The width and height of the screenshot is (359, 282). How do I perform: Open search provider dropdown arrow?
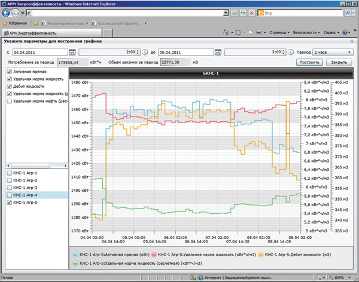(354, 13)
